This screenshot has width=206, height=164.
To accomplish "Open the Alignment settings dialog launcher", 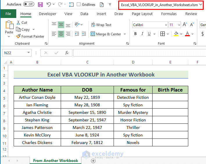I will (x=128, y=43).
